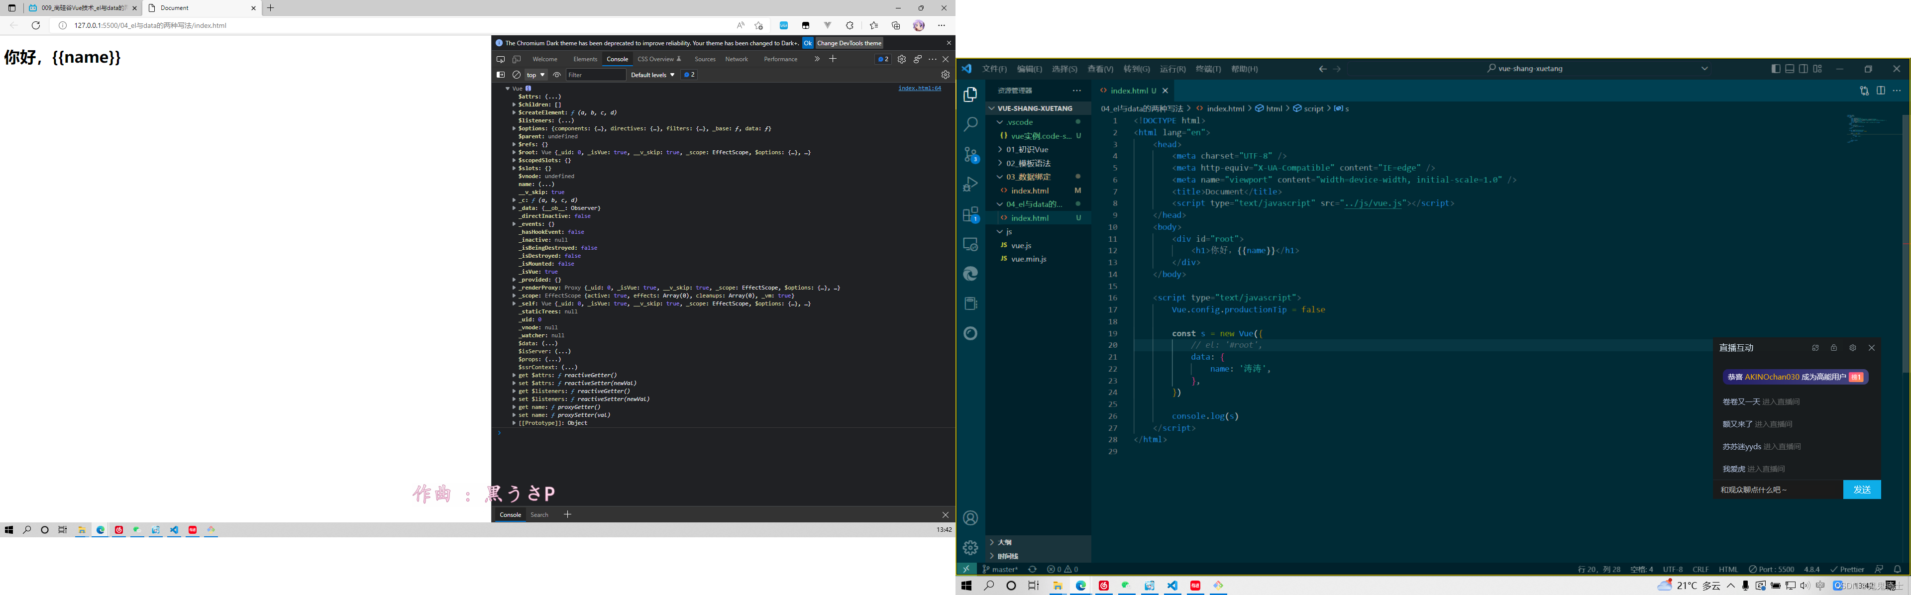The image size is (1911, 595).
Task: Toggle DevTools device emulation icon
Action: (x=517, y=59)
